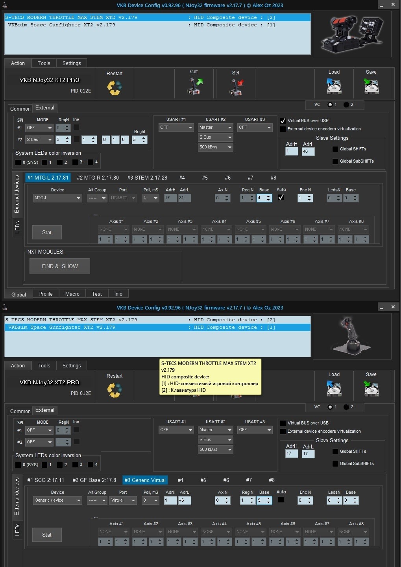
Task: Click throttle device picture in upper window
Action: [352, 34]
